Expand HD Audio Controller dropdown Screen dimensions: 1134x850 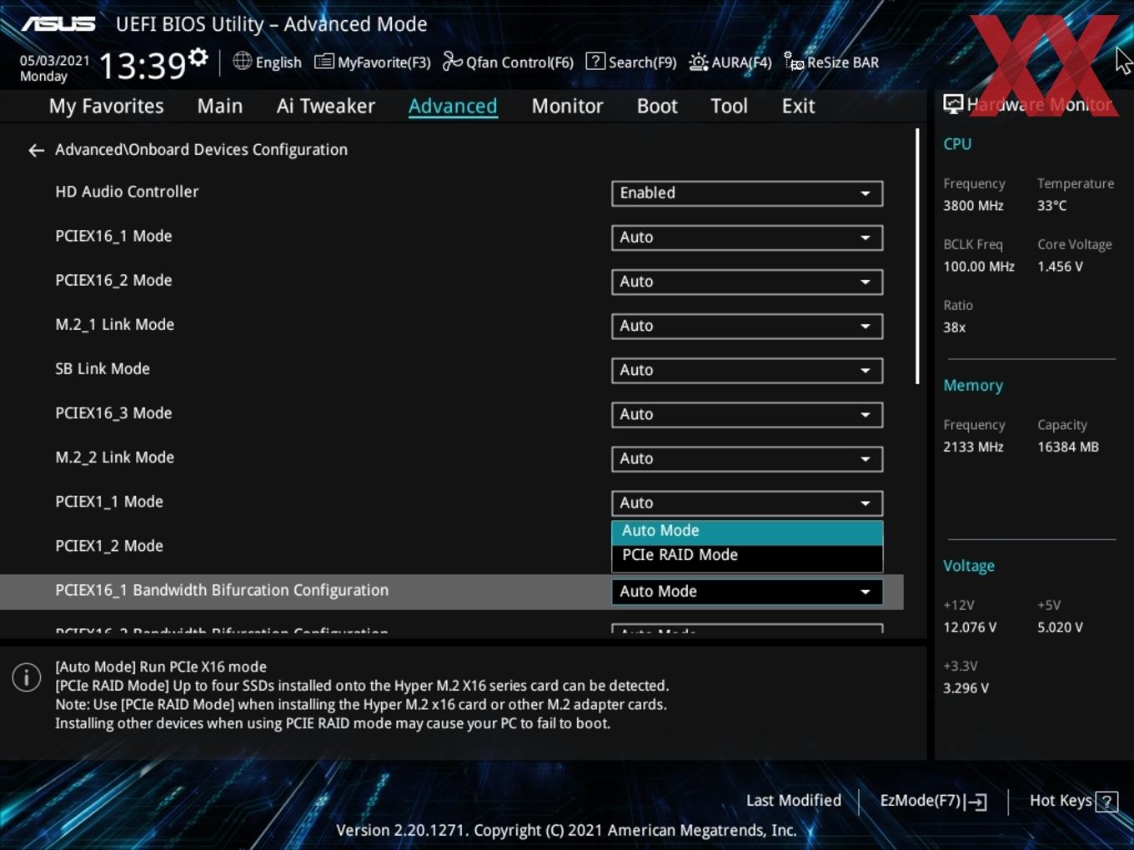[x=747, y=193]
